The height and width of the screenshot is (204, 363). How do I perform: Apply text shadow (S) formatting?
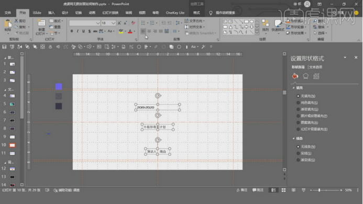[x=90, y=31]
